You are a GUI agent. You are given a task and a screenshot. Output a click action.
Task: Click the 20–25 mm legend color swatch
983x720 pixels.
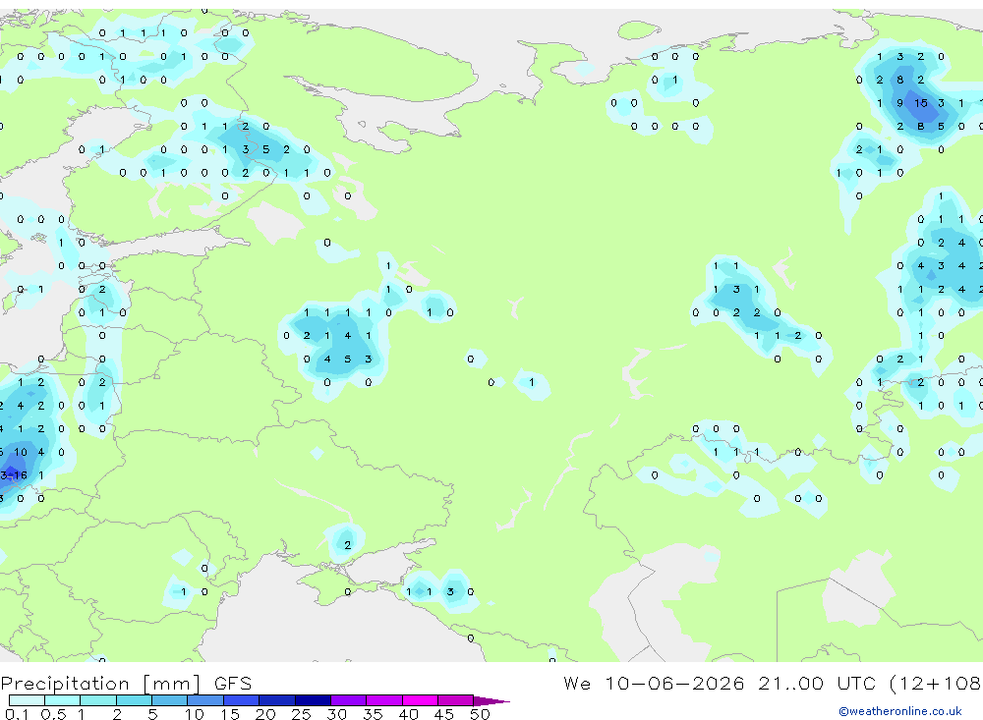coord(277,700)
